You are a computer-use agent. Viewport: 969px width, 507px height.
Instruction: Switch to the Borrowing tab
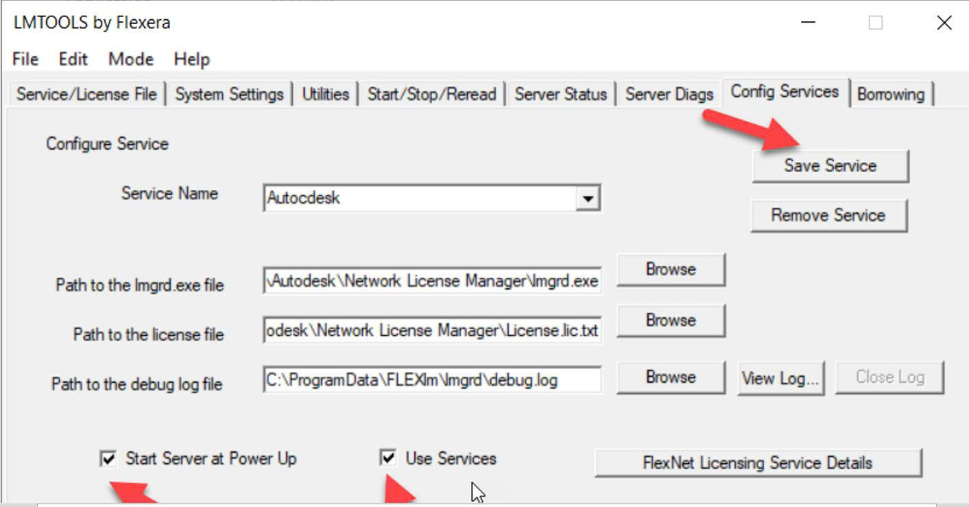click(x=891, y=94)
